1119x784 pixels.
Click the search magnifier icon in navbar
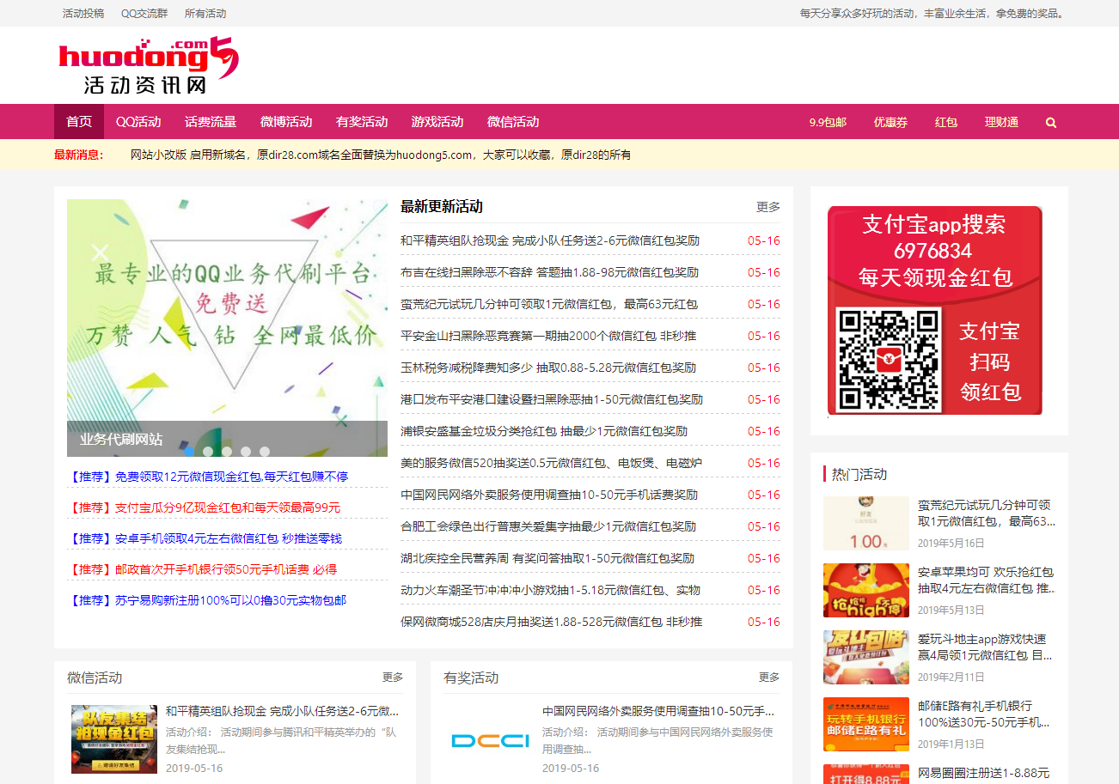coord(1050,122)
